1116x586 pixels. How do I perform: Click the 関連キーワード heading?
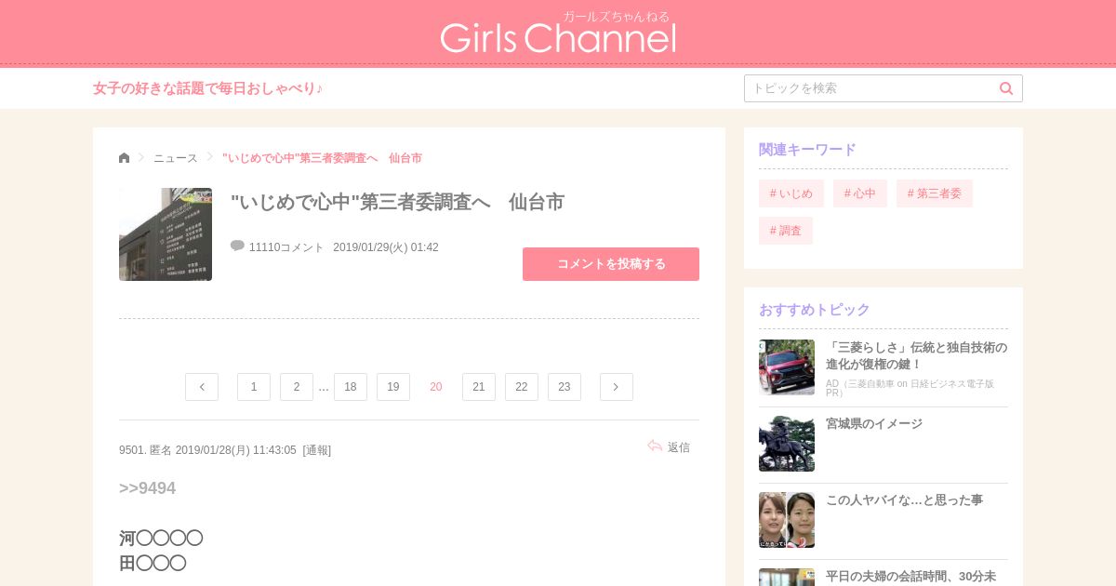[807, 150]
